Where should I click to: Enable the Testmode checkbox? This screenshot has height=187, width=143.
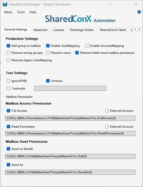coord(8,89)
